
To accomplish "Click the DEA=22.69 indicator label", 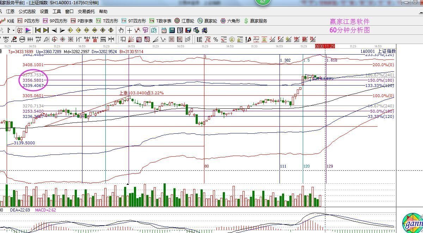I will pos(20,210).
